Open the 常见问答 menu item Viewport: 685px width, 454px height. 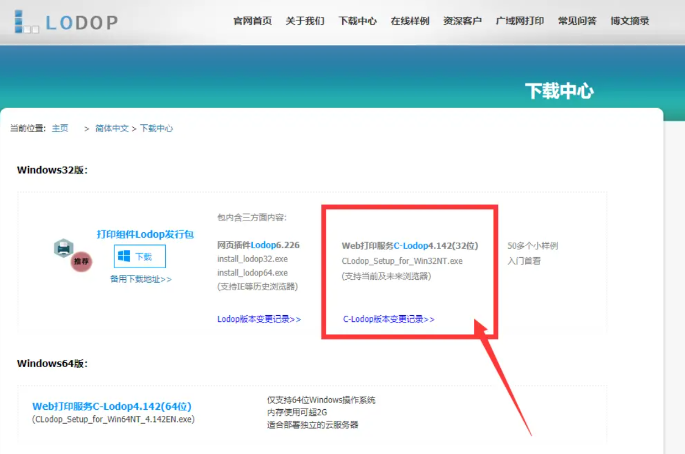coord(577,21)
